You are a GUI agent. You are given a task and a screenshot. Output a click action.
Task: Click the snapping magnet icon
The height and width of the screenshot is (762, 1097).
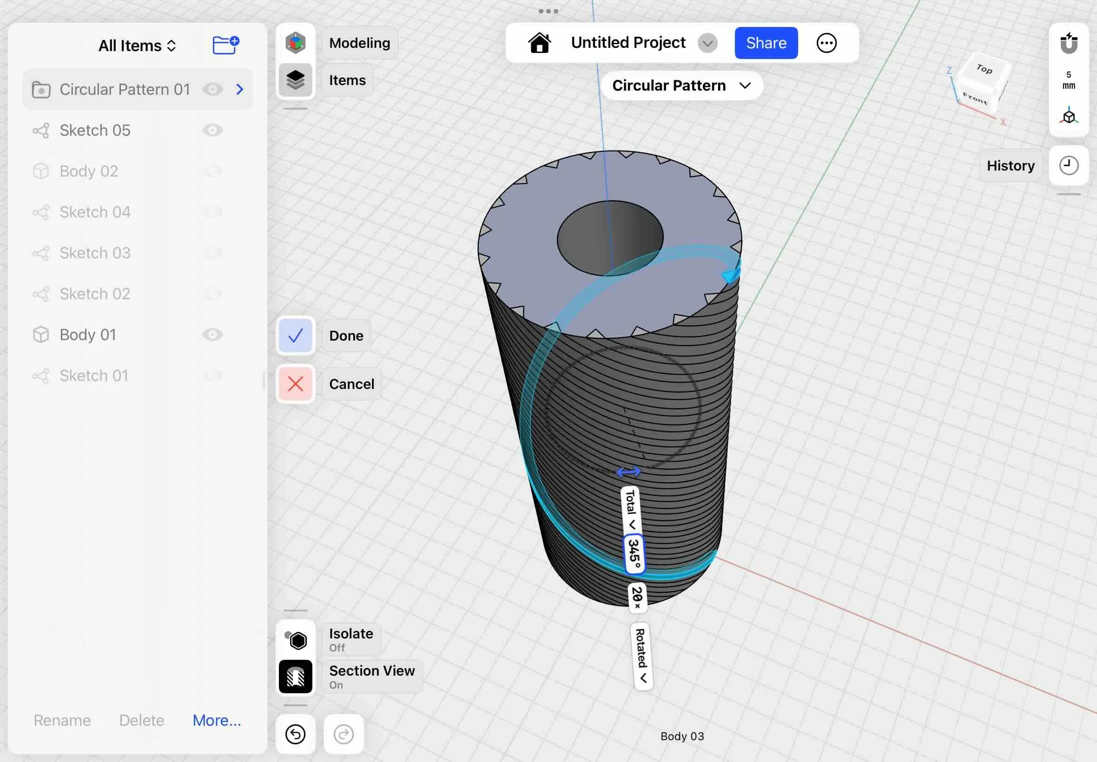pyautogui.click(x=1068, y=43)
